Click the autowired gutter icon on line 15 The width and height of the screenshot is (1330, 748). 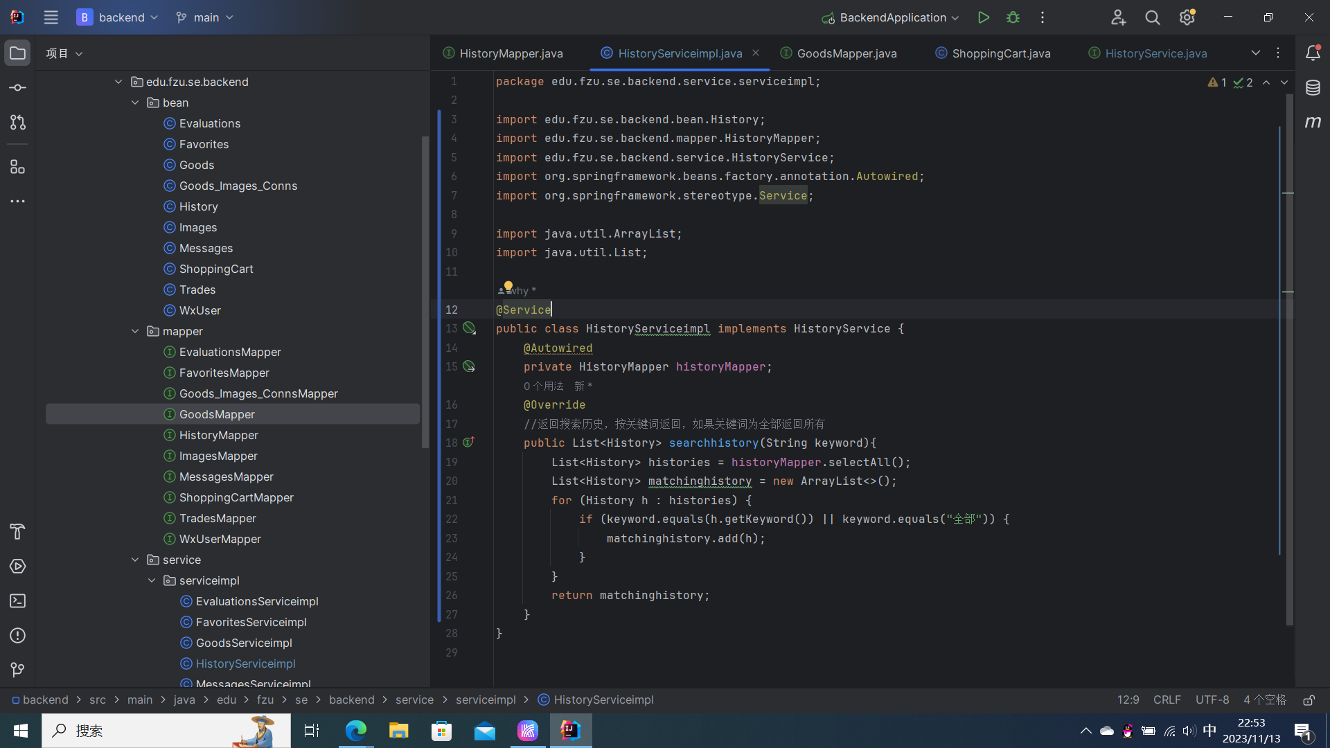(x=470, y=366)
